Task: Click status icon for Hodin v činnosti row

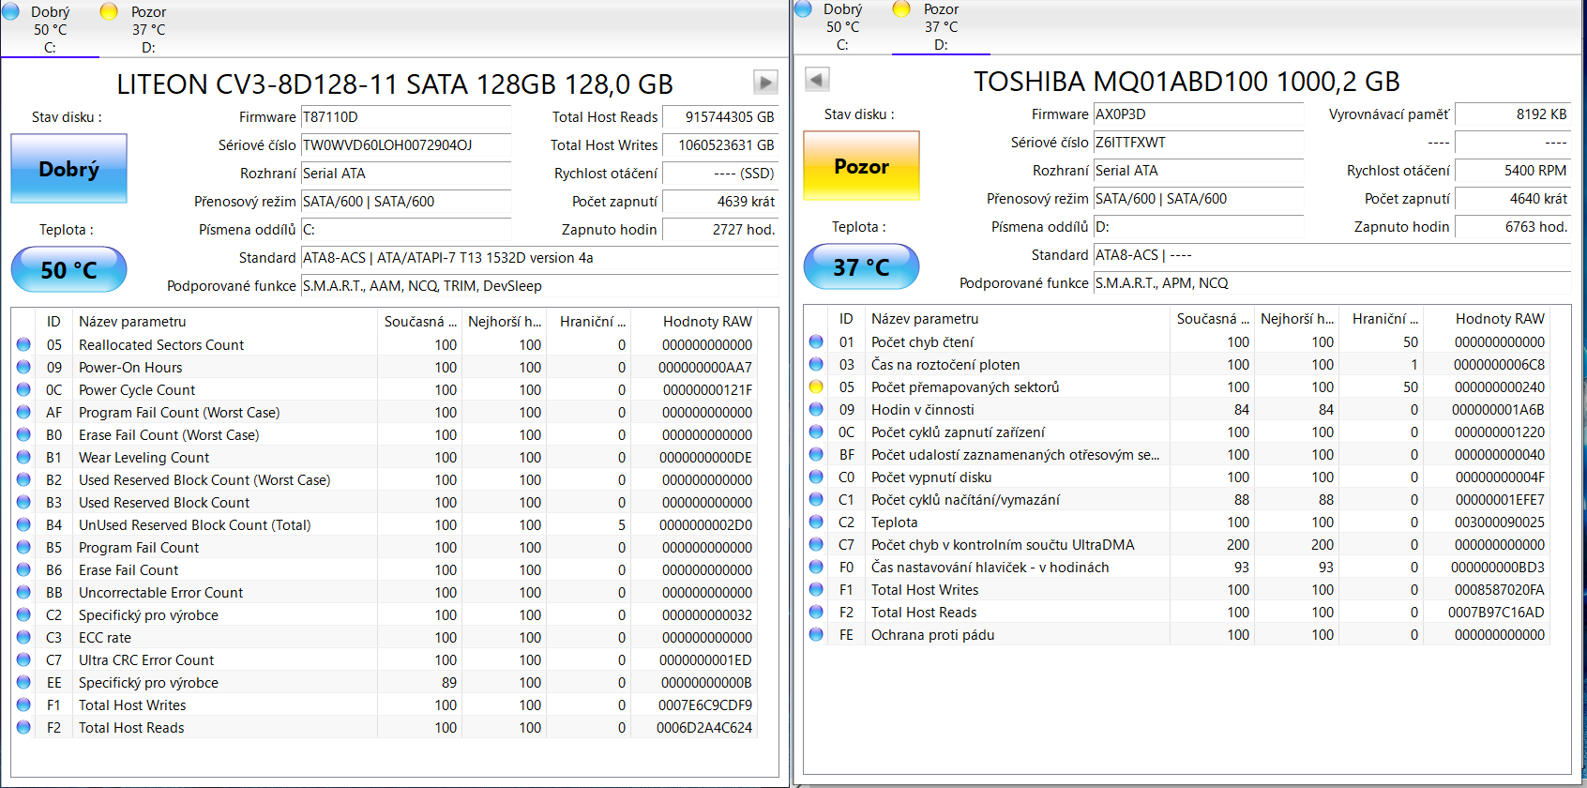Action: (816, 410)
